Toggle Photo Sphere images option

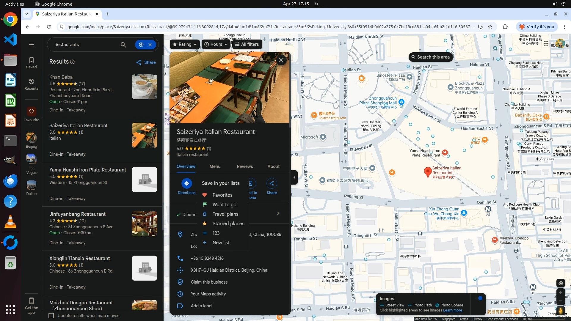pos(449,305)
